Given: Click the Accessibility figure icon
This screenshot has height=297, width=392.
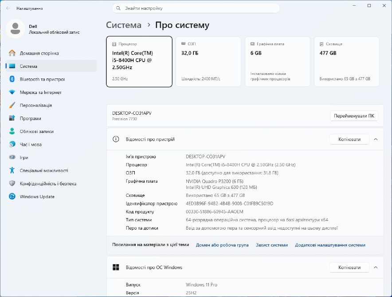Looking at the screenshot, I should [x=12, y=170].
